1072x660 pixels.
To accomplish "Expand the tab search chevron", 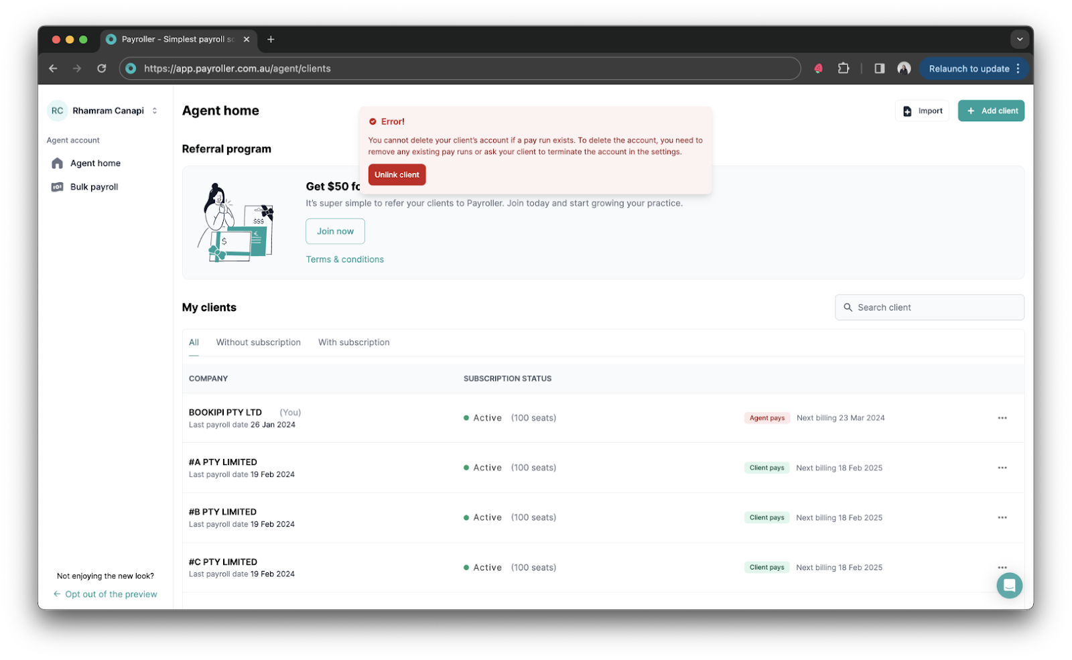I will (x=1019, y=40).
